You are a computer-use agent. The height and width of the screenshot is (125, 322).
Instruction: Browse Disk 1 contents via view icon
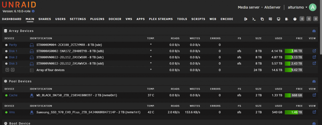tap(314, 51)
